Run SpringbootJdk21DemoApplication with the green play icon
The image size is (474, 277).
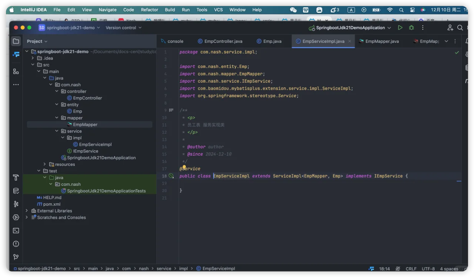[x=400, y=28]
